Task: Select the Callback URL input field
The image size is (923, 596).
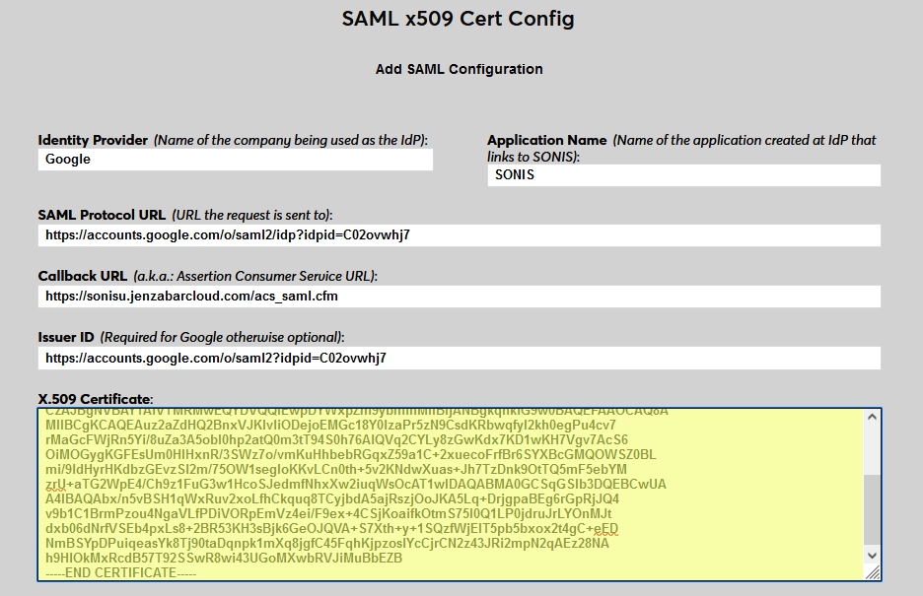Action: (x=459, y=296)
